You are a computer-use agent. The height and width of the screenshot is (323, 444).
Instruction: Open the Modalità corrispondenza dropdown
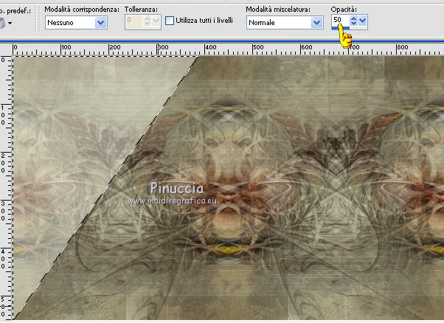[x=76, y=23]
